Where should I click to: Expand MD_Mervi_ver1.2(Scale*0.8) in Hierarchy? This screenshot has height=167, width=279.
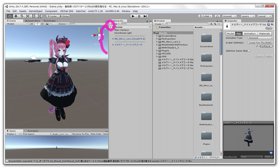pos(113,39)
